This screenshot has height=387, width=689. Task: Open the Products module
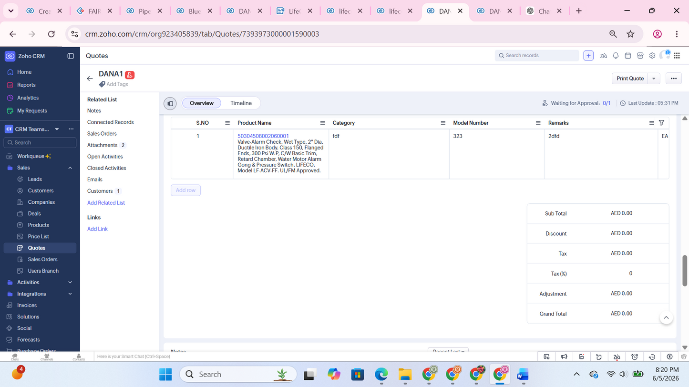pyautogui.click(x=39, y=225)
